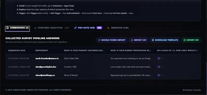
Task: Click the (3/5) analytics counter
Action: pos(67,28)
